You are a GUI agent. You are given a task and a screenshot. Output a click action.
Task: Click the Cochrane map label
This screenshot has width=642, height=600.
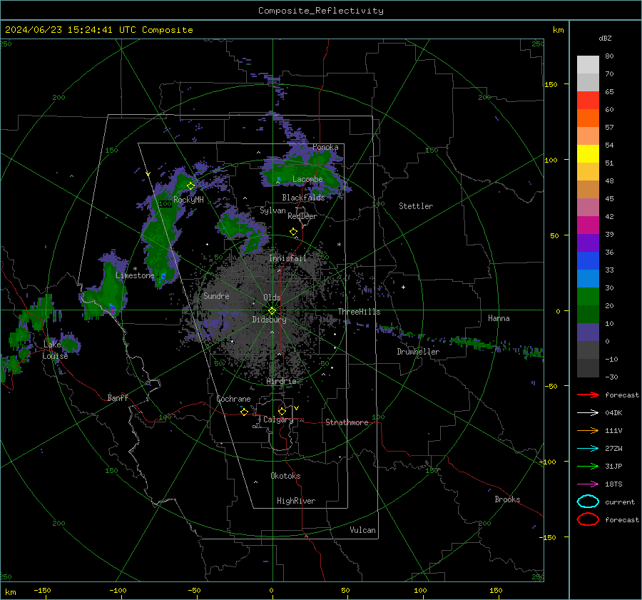click(233, 399)
